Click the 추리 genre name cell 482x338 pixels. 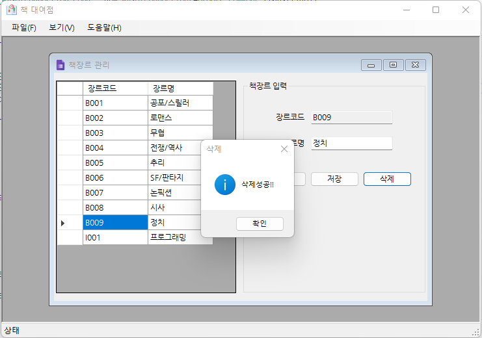(x=174, y=163)
